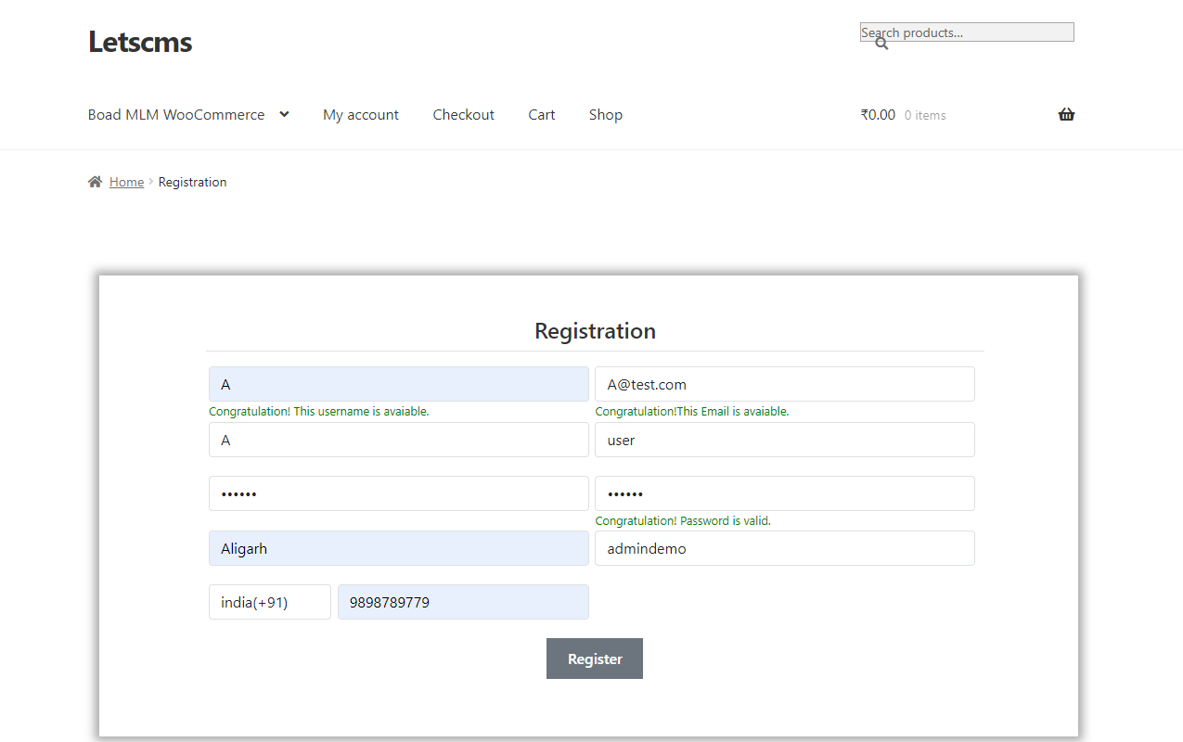Open the cart basket icon

click(1066, 114)
